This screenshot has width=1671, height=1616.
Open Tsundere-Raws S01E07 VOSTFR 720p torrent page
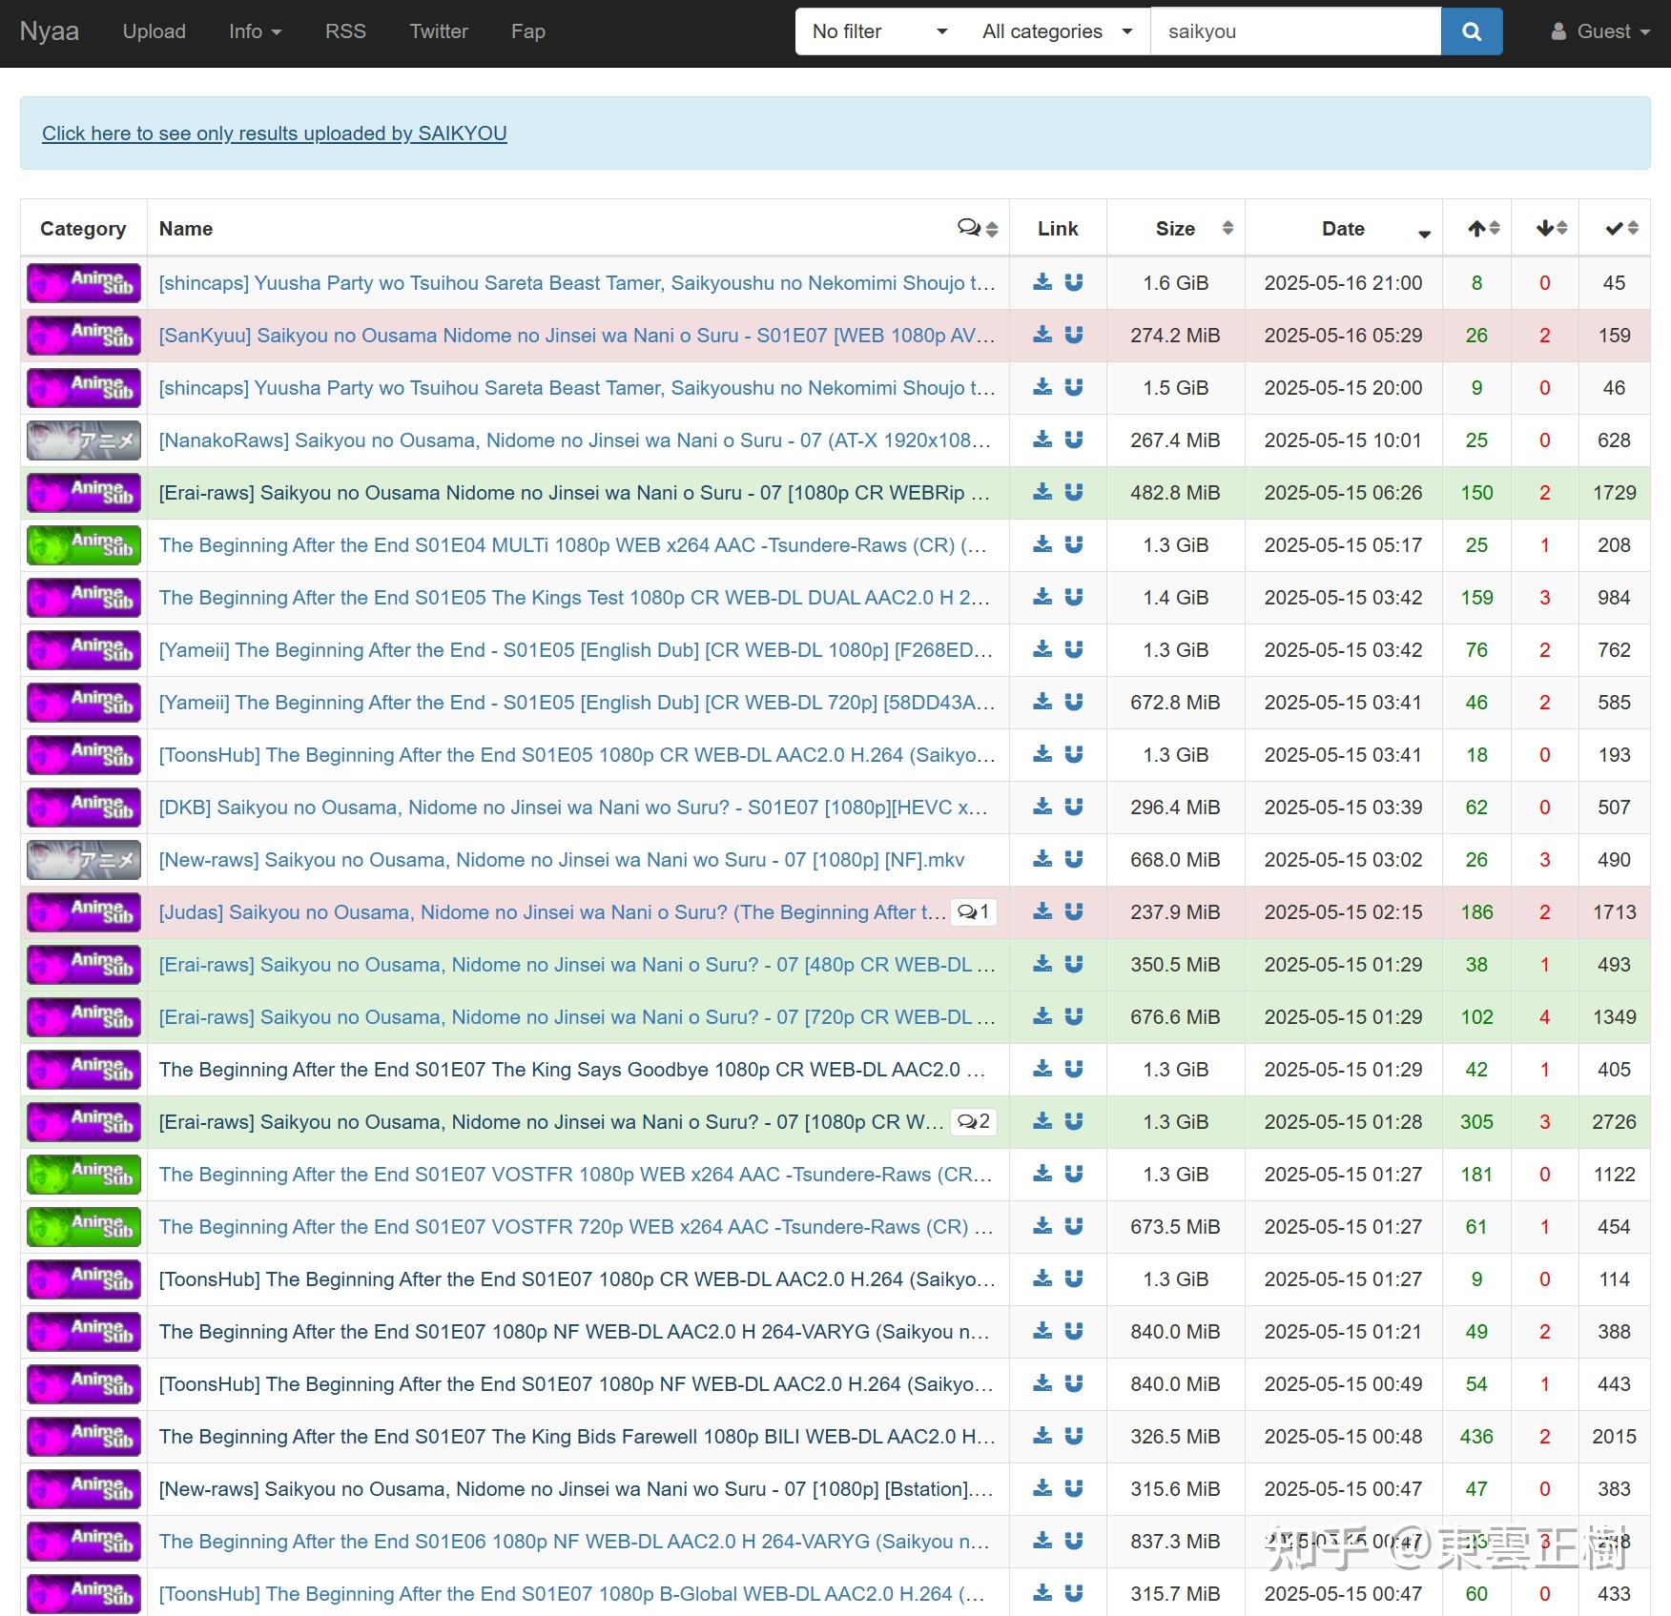pos(576,1227)
